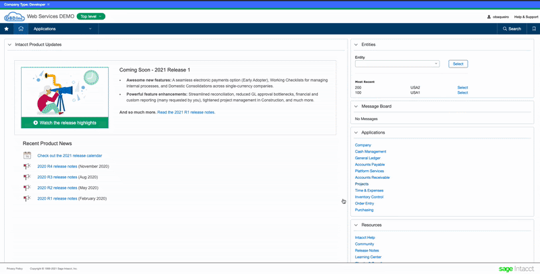Viewport: 540px width, 274px height.
Task: Close the Company Type Developer banner
Action: click(48, 5)
